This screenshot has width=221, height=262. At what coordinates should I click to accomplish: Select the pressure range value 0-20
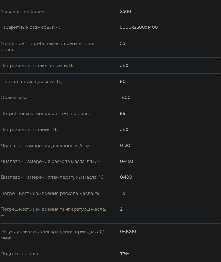tap(125, 146)
